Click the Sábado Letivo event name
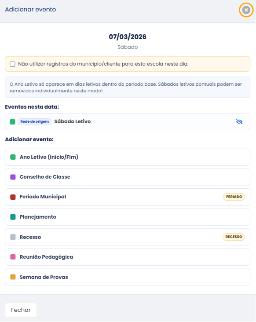256x322 pixels. (x=73, y=121)
